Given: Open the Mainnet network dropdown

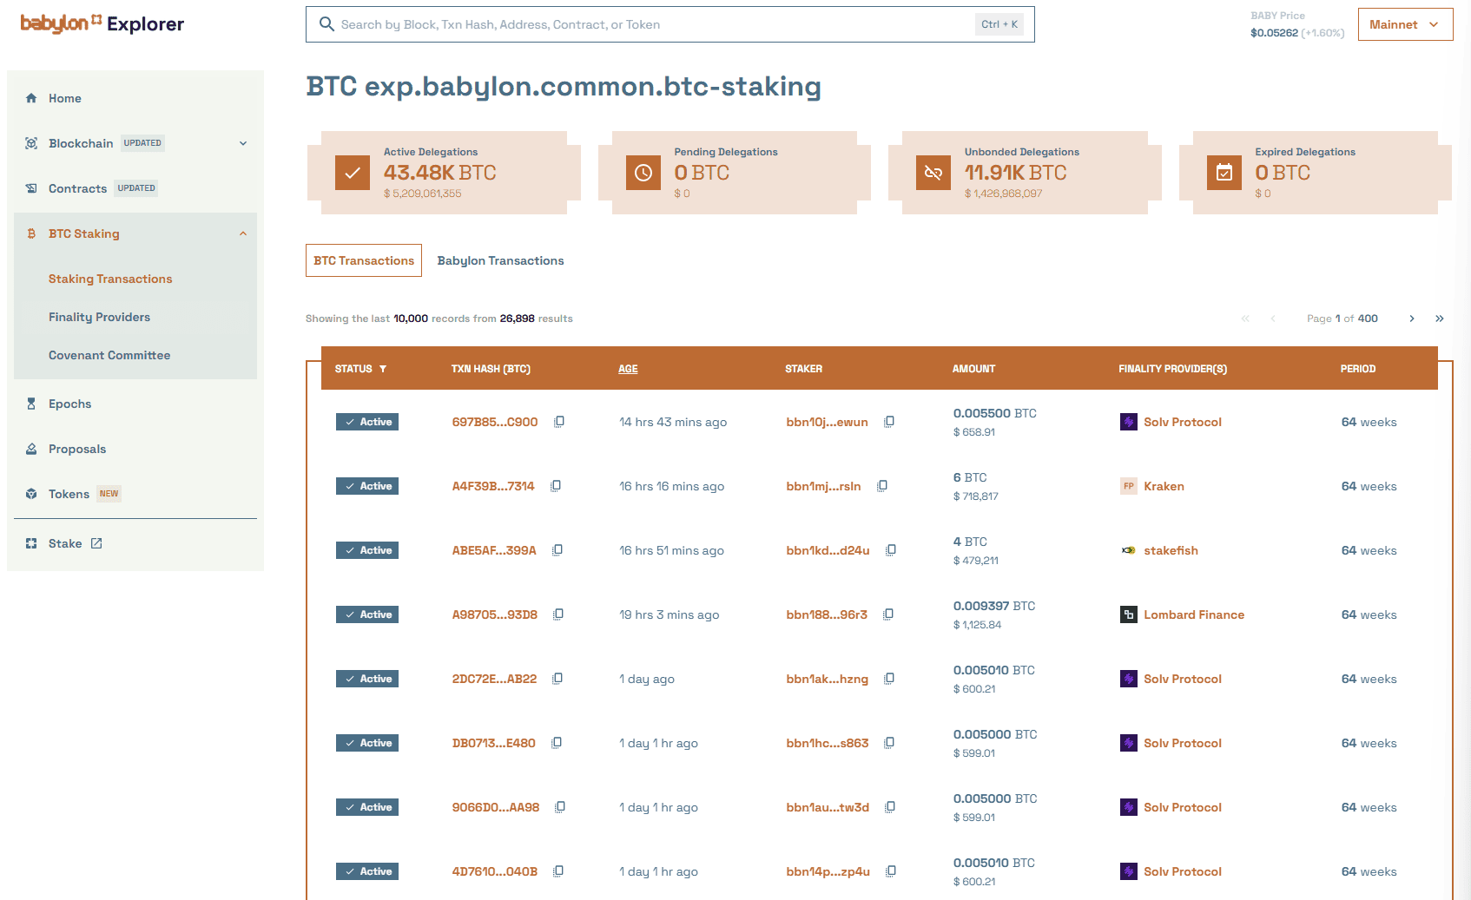Looking at the screenshot, I should pos(1405,24).
